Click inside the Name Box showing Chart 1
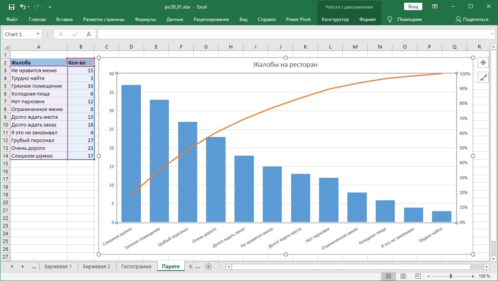The height and width of the screenshot is (281, 498). click(19, 34)
